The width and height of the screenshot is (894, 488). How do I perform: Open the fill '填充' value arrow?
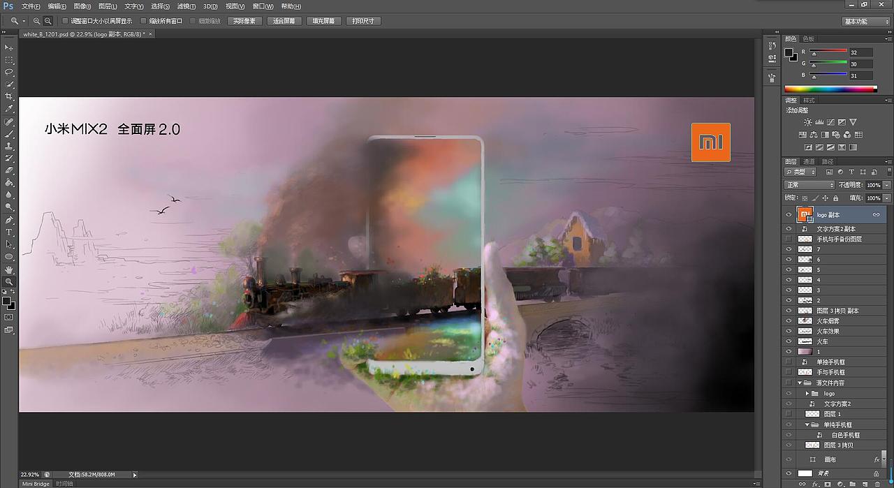coord(887,198)
